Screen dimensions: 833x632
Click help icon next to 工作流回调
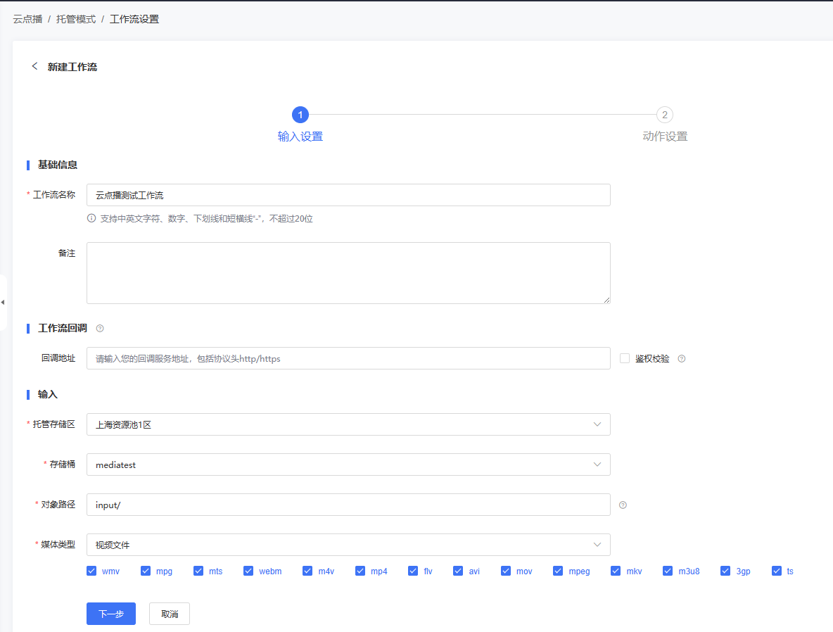click(100, 328)
